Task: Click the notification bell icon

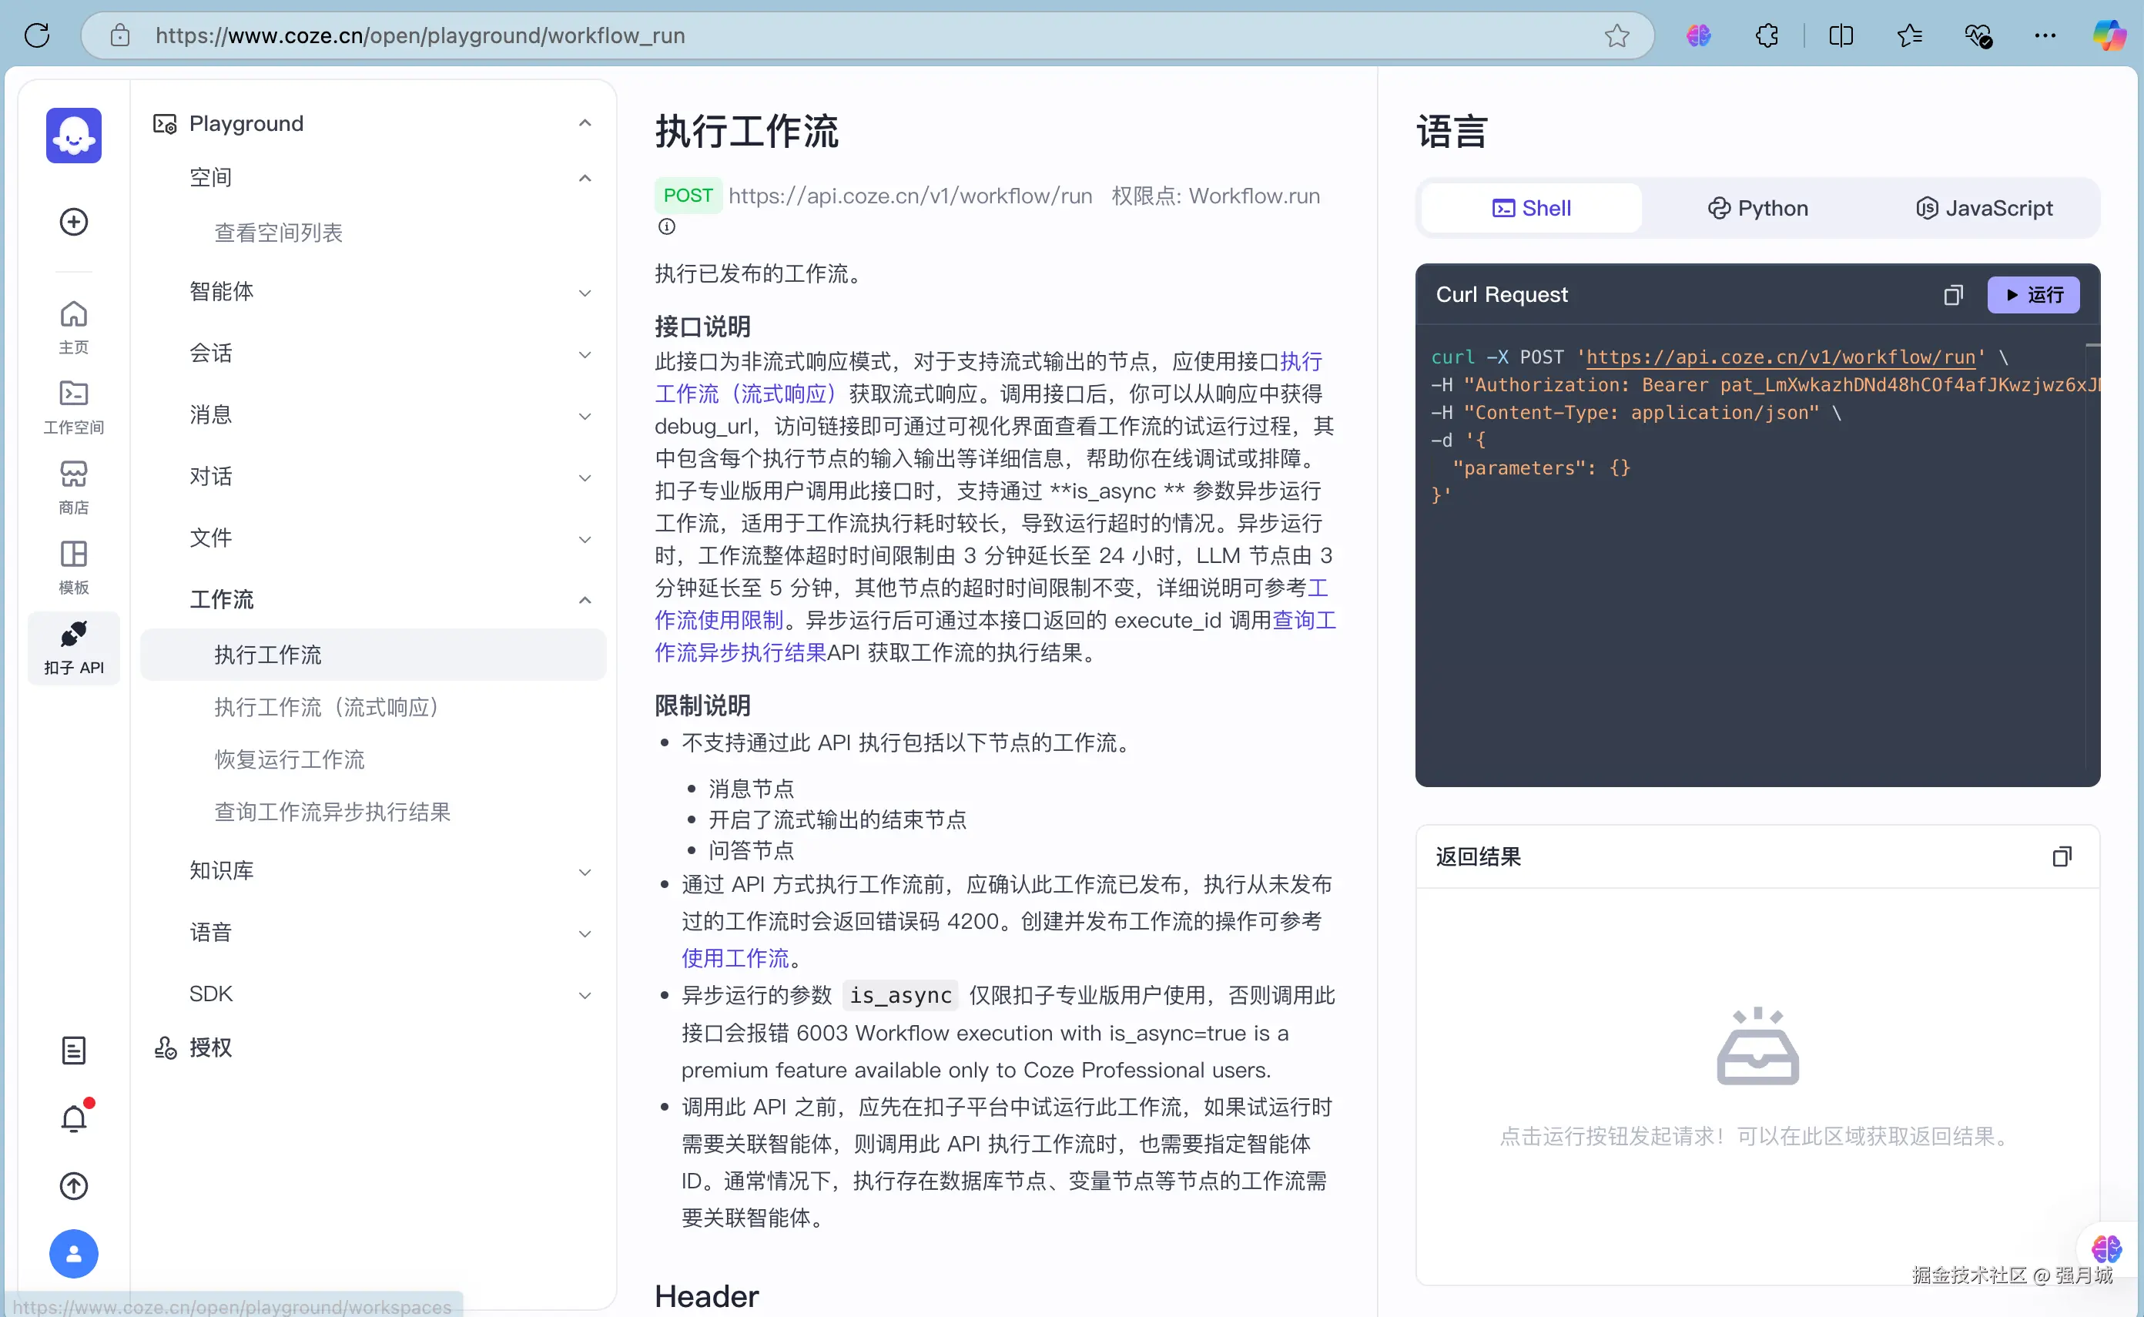Action: click(x=74, y=1118)
